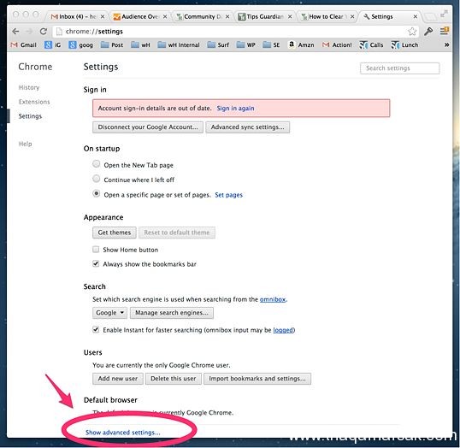Enable the Show Home button checkbox

(96, 250)
